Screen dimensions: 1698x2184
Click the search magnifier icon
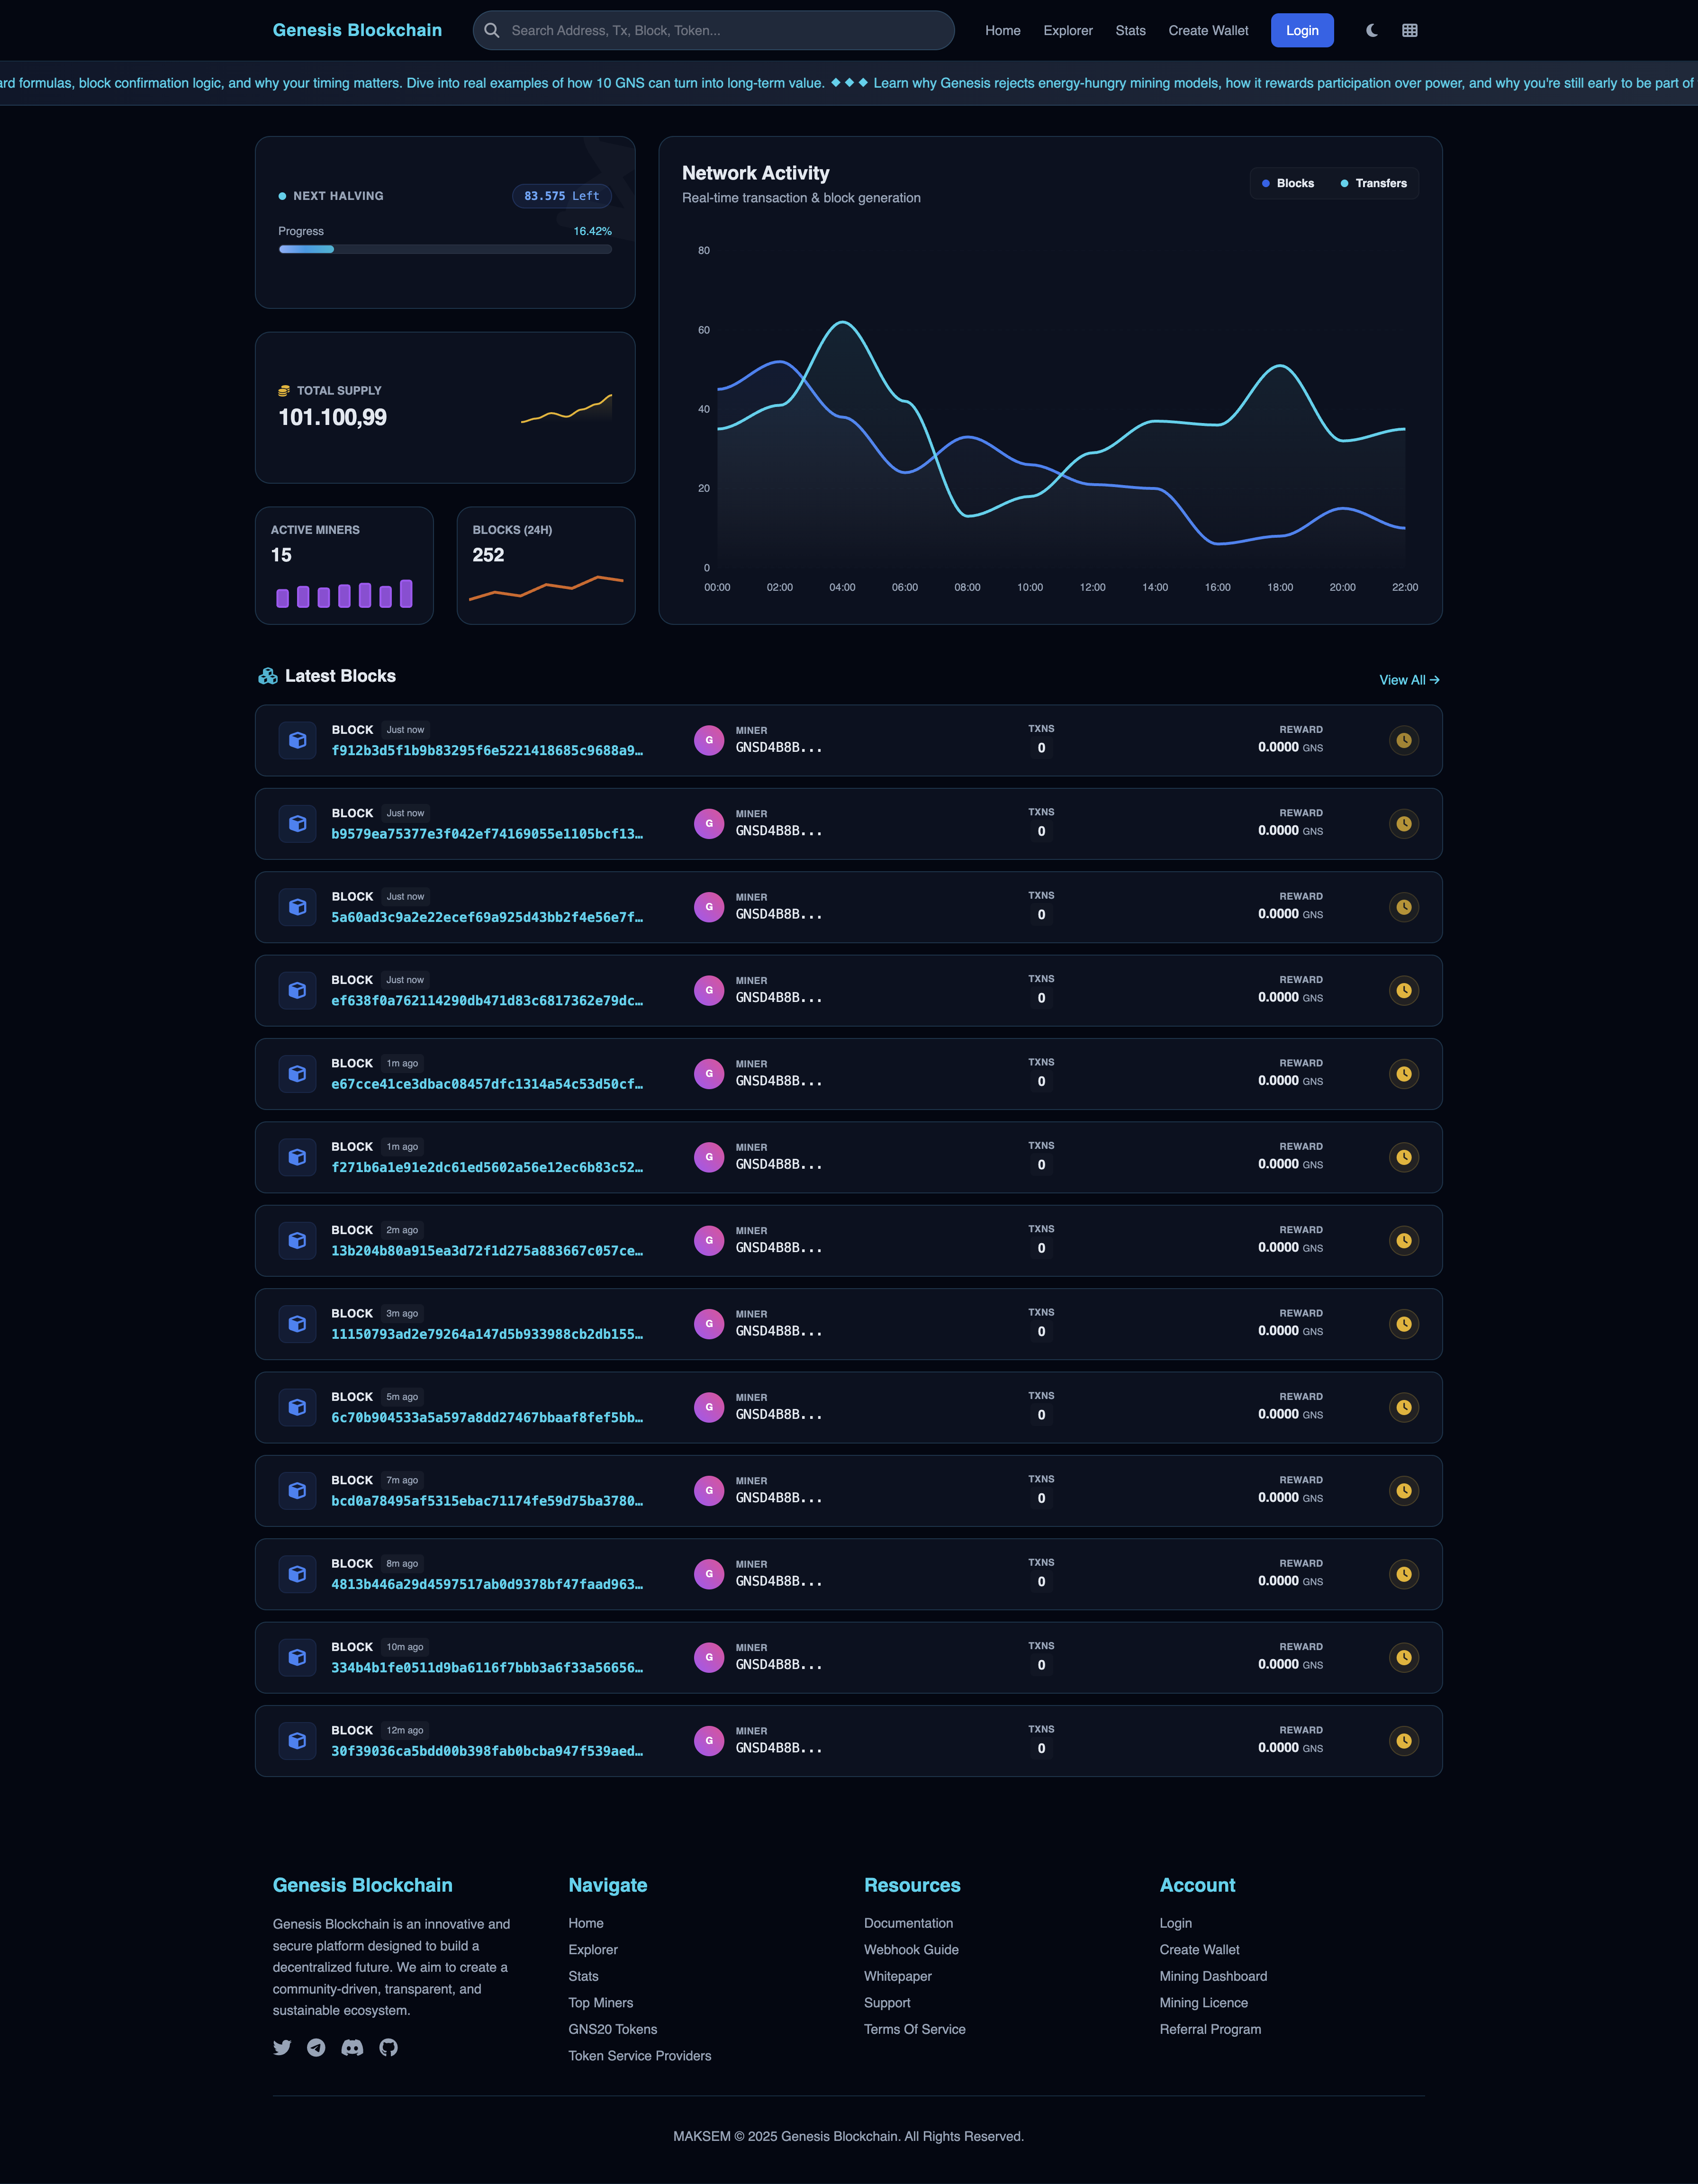[x=492, y=30]
